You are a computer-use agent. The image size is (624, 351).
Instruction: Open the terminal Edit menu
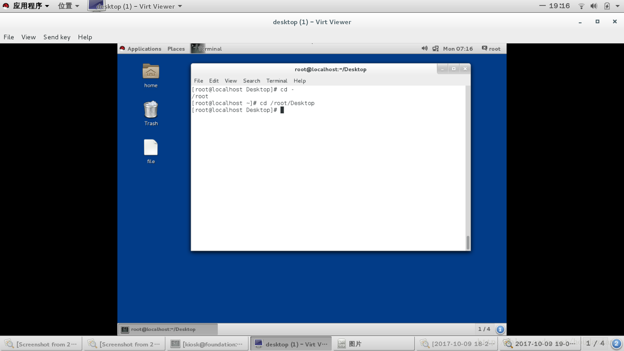coord(214,80)
